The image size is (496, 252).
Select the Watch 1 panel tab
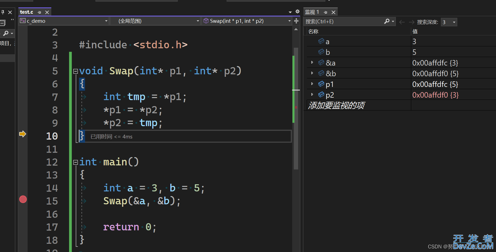312,12
